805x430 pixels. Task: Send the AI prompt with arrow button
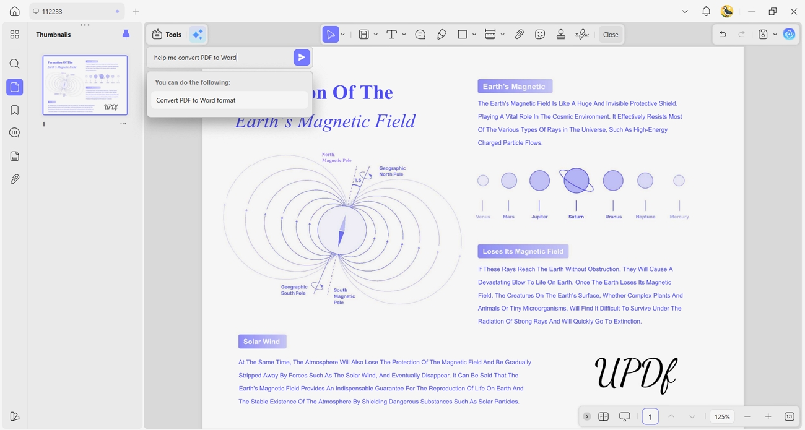302,58
